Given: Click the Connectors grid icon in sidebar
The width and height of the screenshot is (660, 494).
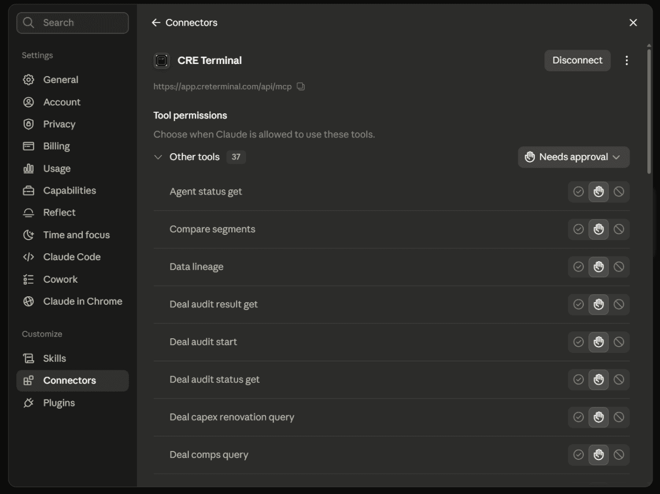Looking at the screenshot, I should [x=29, y=381].
